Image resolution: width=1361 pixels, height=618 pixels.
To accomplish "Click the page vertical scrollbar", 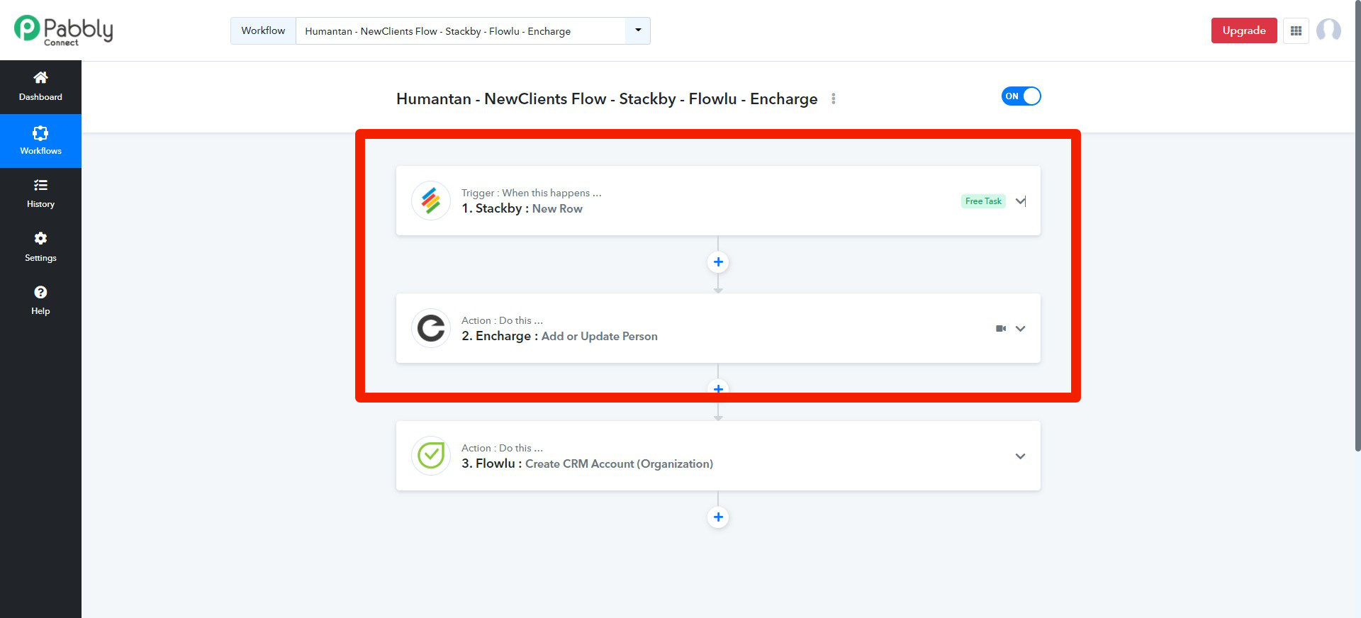I will click(x=1357, y=227).
